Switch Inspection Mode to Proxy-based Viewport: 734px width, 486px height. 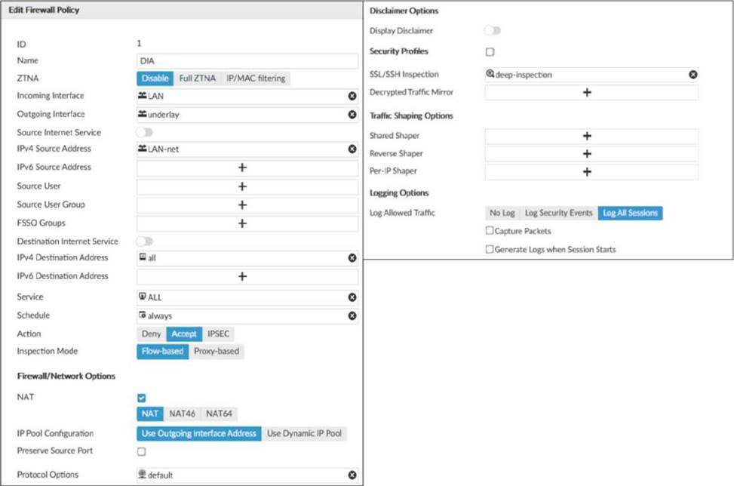[217, 352]
